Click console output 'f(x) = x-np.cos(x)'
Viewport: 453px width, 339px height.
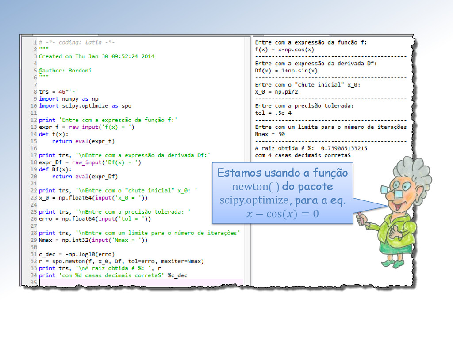coord(284,49)
